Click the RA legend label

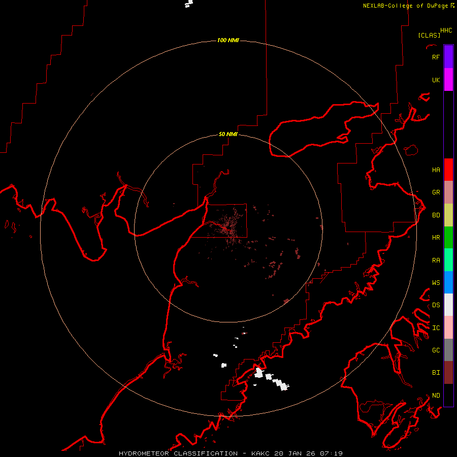(436, 260)
